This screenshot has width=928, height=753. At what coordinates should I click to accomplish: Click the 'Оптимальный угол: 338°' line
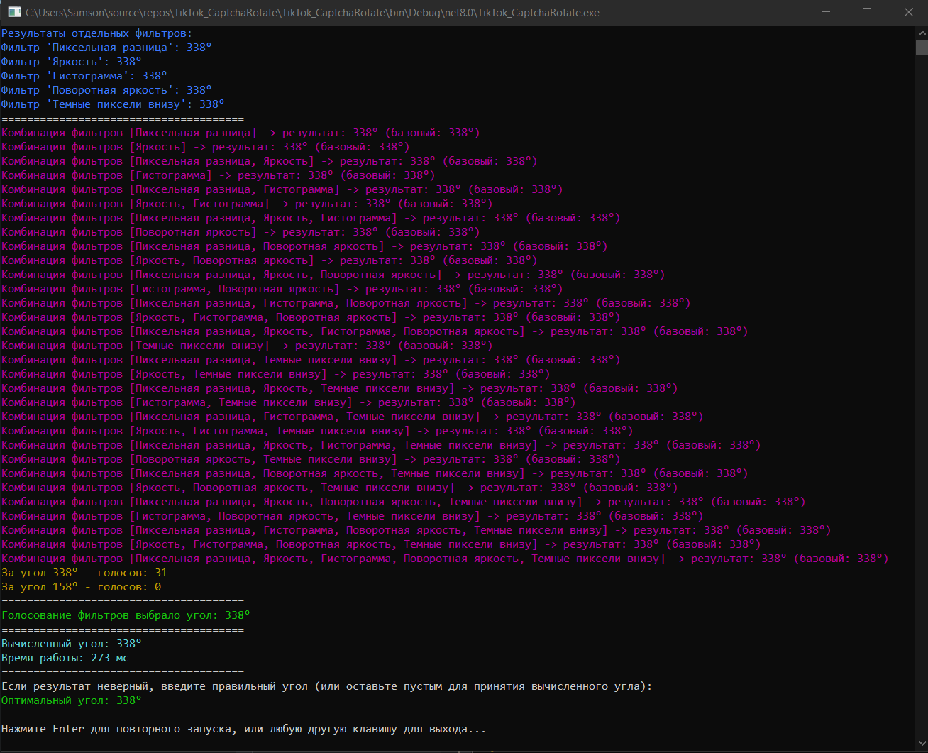(x=72, y=700)
